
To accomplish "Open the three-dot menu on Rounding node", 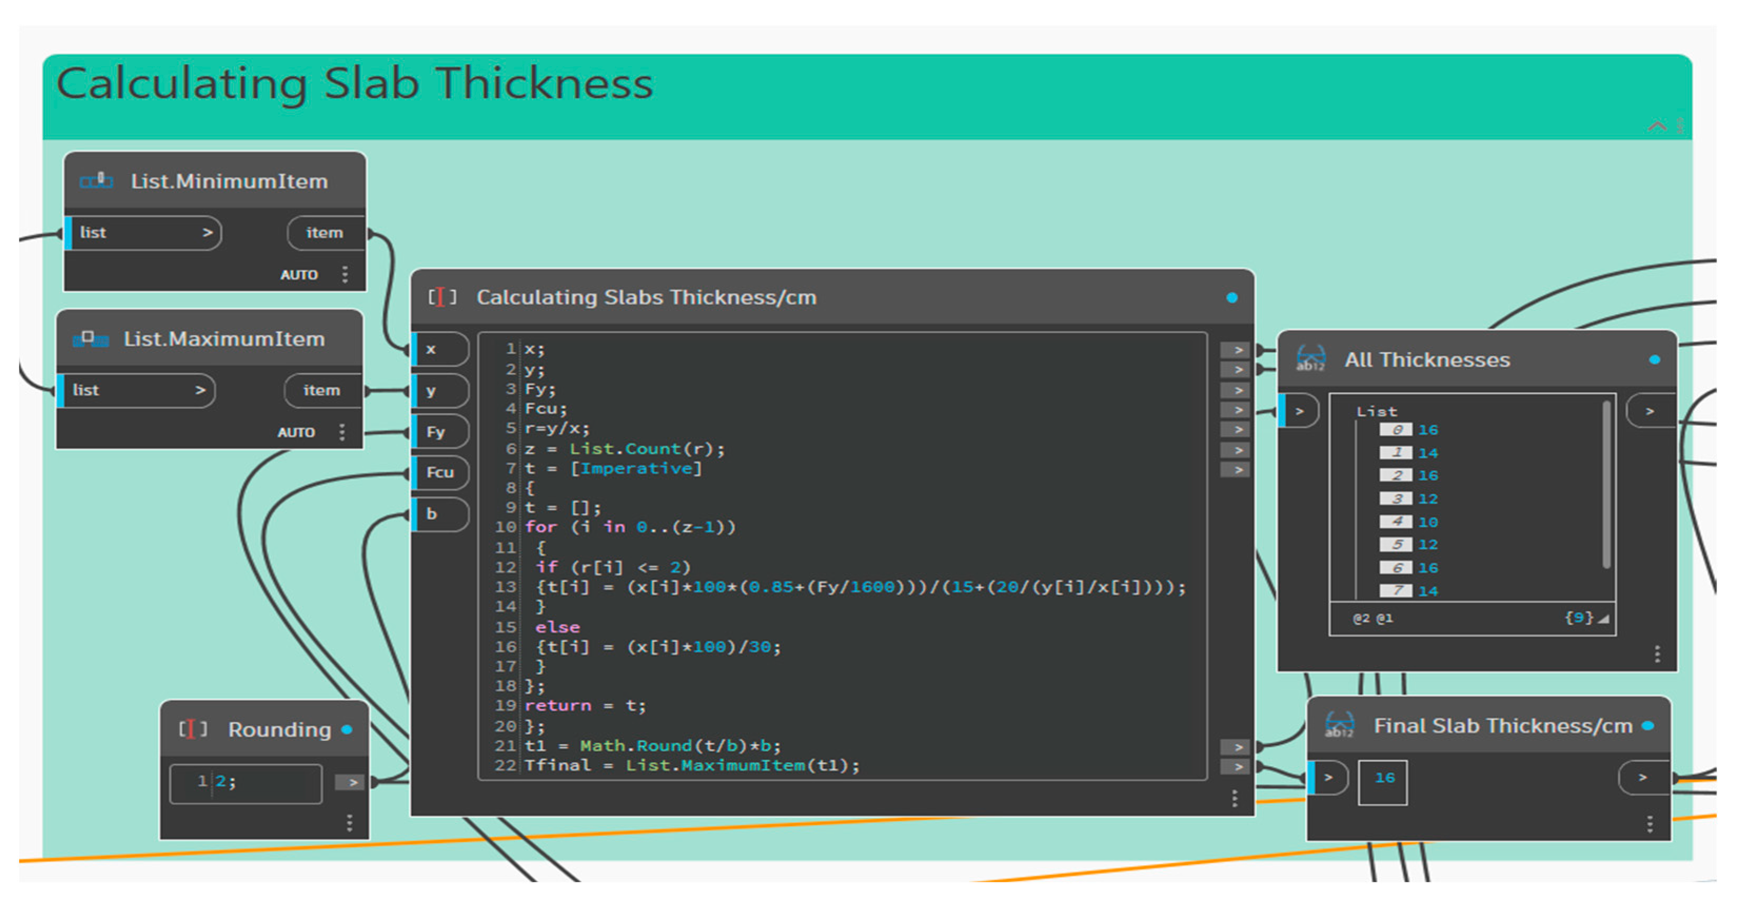I will pyautogui.click(x=349, y=822).
